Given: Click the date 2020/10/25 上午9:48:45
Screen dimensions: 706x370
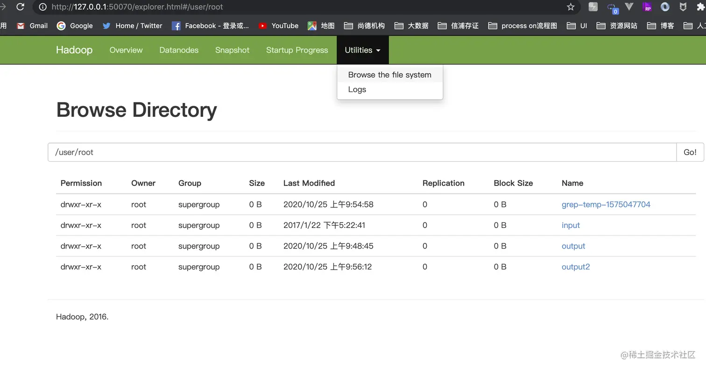Looking at the screenshot, I should tap(328, 246).
